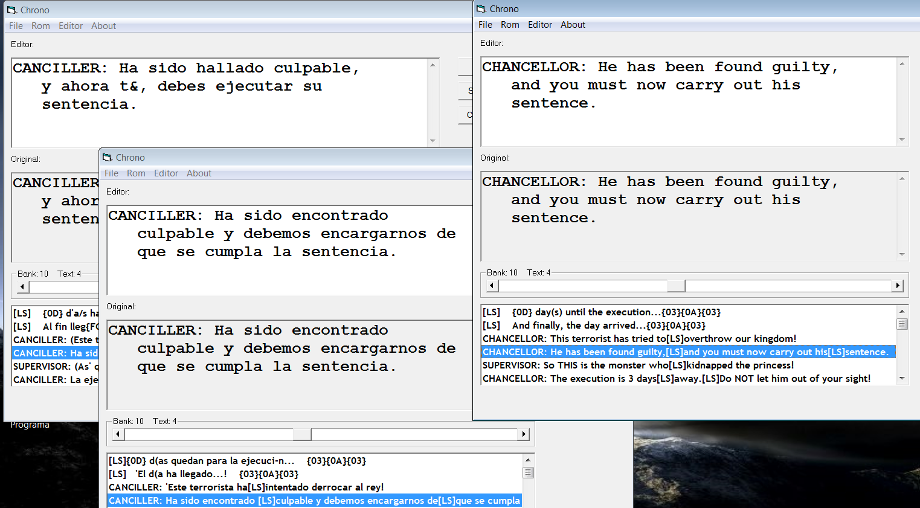Select highlighted 'CANCILLER: Ha sid' row in 'hallado' window
This screenshot has height=508, width=920.
click(56, 353)
